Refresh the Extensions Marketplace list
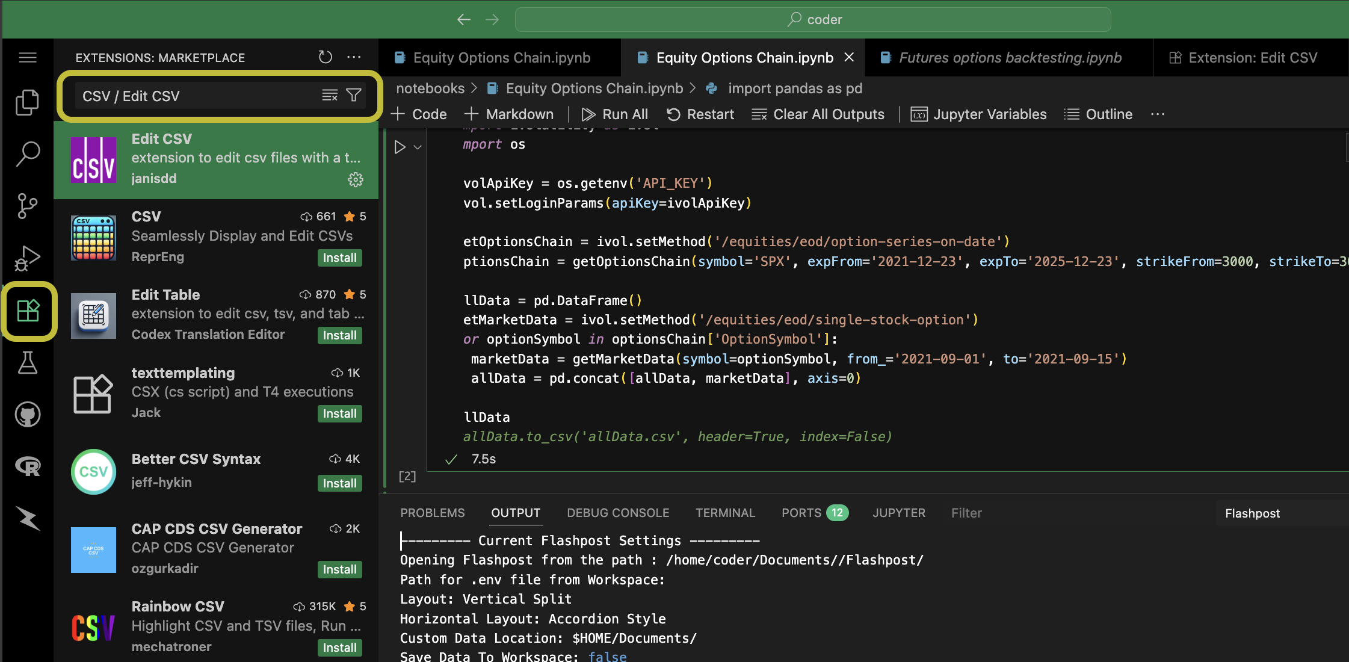 (x=325, y=57)
